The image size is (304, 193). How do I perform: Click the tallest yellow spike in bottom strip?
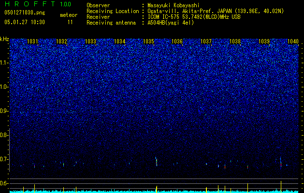(281, 187)
